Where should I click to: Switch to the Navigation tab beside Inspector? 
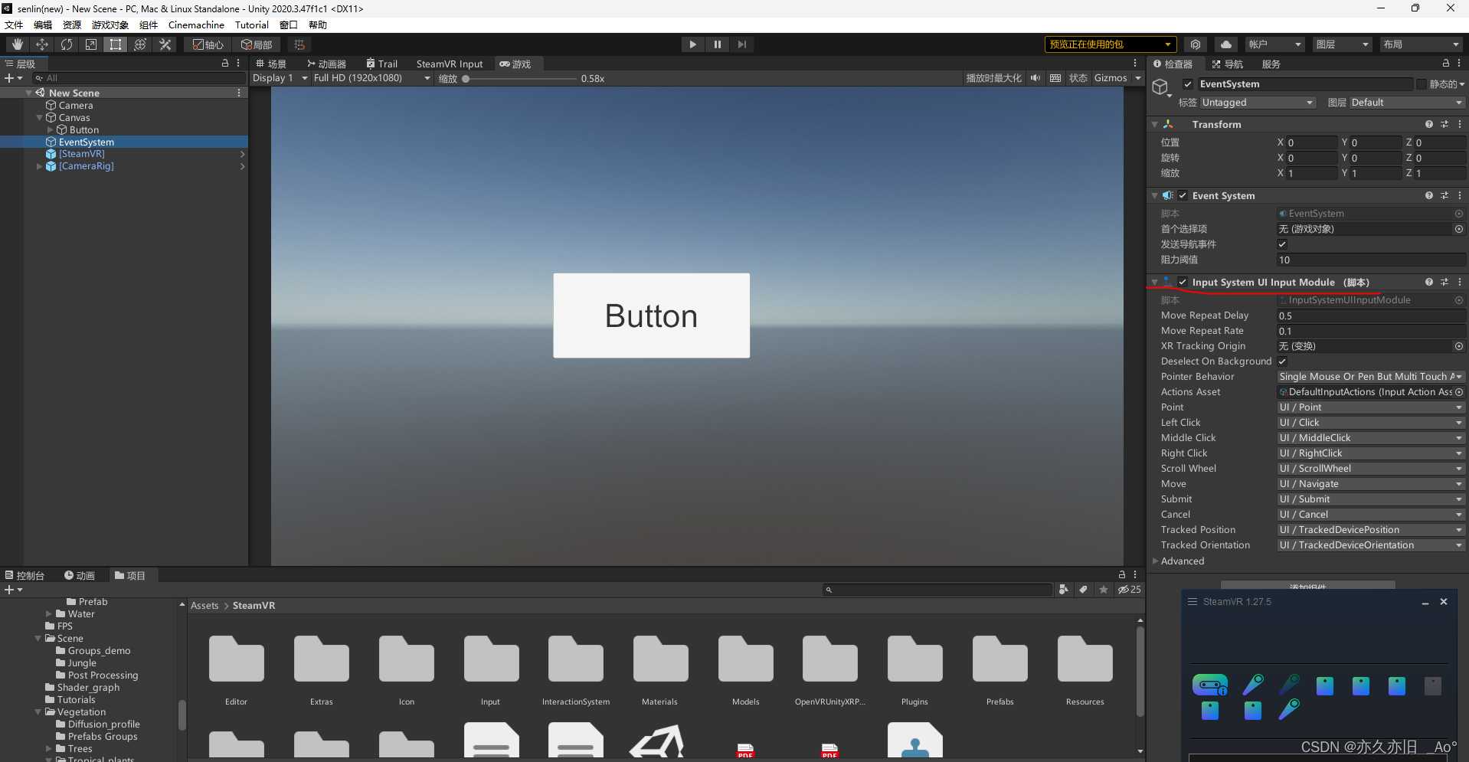(x=1227, y=64)
